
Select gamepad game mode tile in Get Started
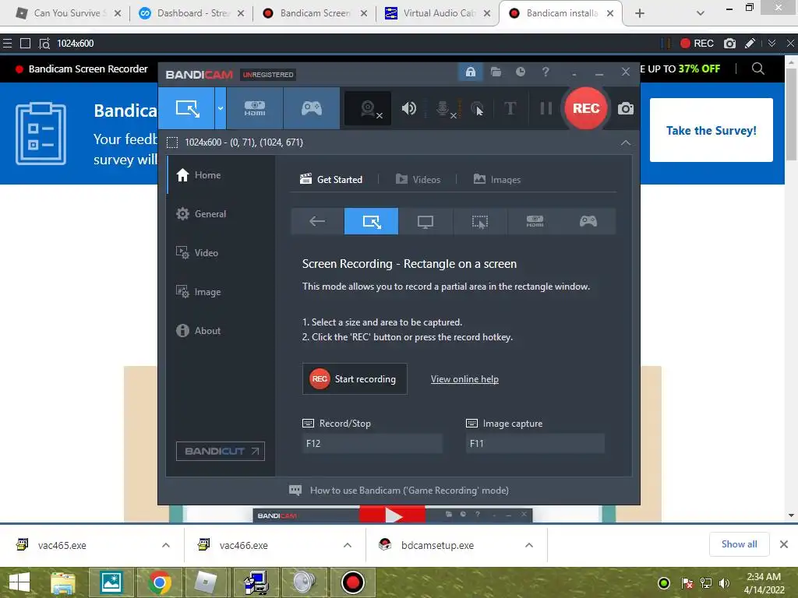[x=588, y=221]
